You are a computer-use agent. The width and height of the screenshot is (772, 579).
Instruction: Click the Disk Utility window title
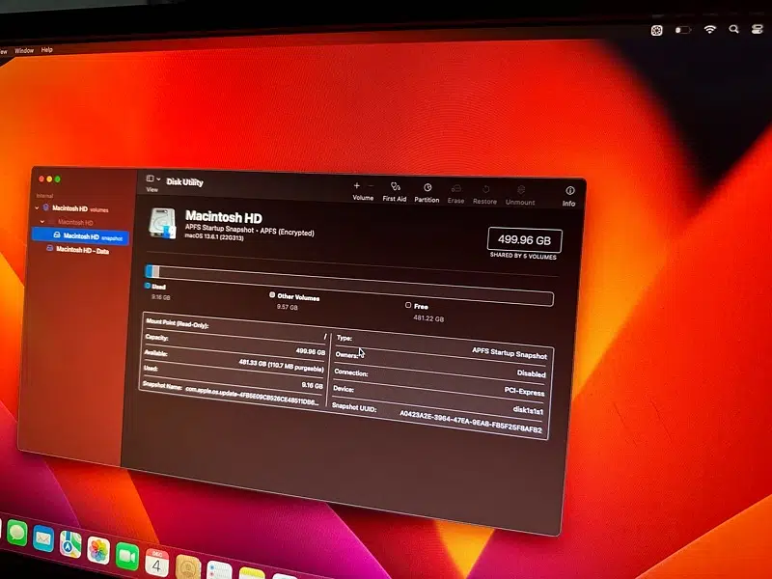tap(184, 181)
